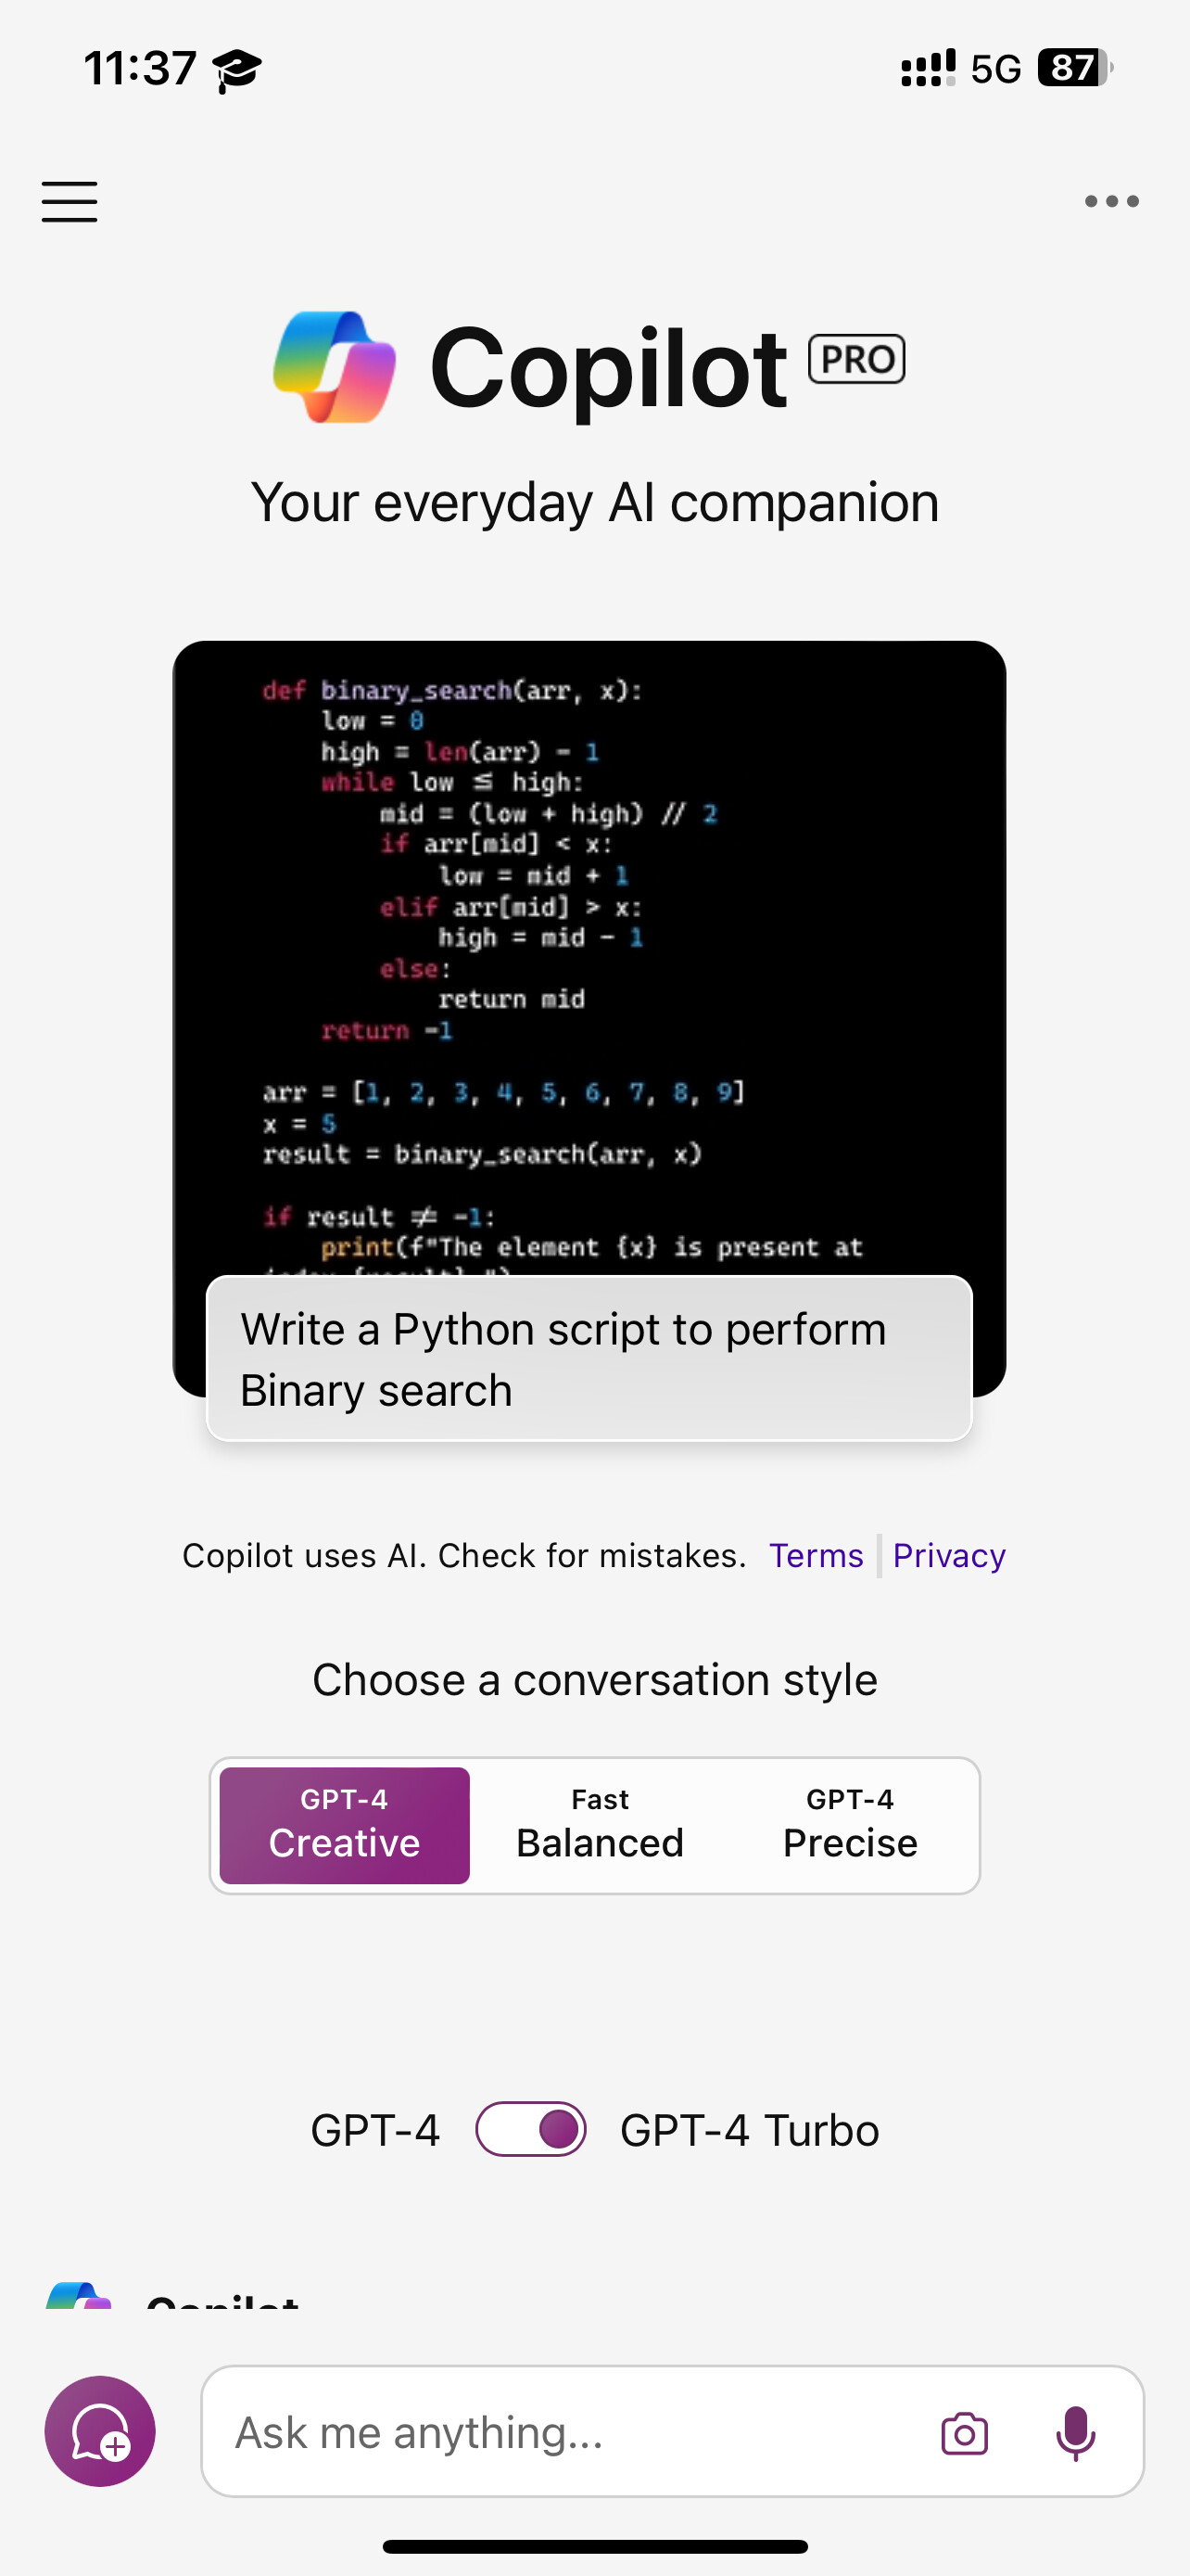Open the Terms link
Screen dimensions: 1190x2576
point(817,1555)
